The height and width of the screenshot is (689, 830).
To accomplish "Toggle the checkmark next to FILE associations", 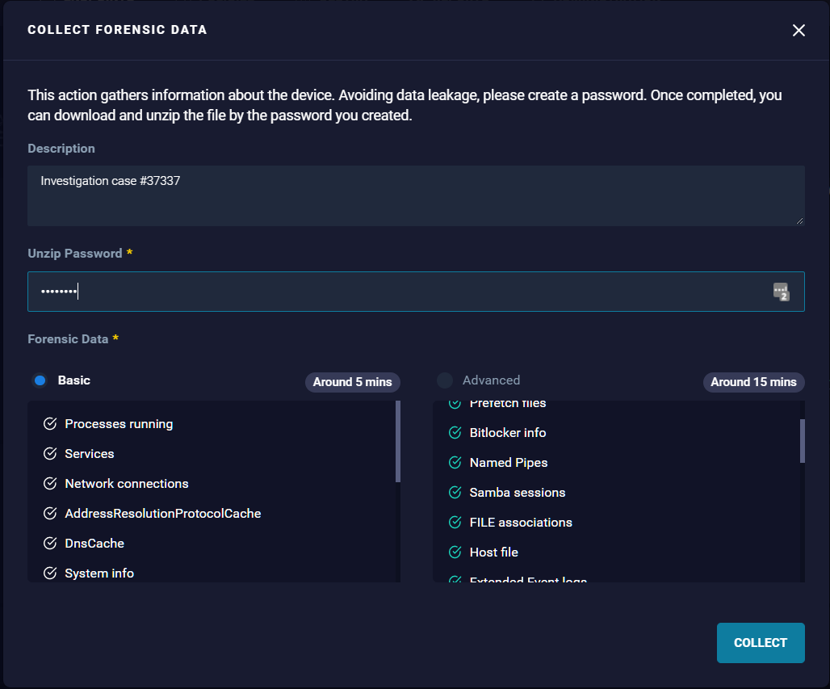I will pyautogui.click(x=454, y=522).
